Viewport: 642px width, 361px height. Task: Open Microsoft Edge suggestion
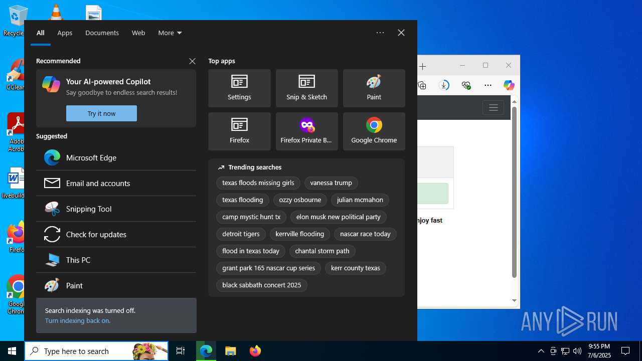click(x=116, y=157)
